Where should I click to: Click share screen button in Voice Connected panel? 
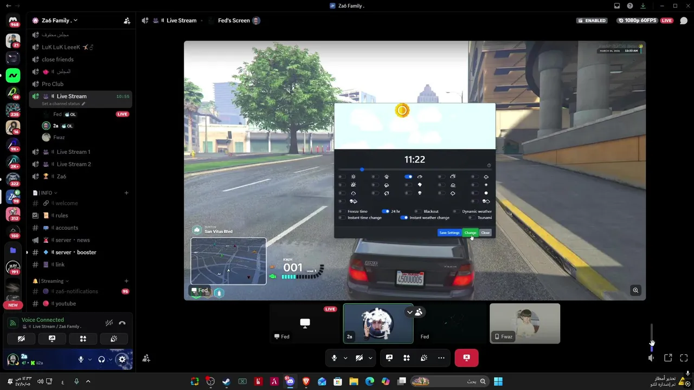coord(52,339)
